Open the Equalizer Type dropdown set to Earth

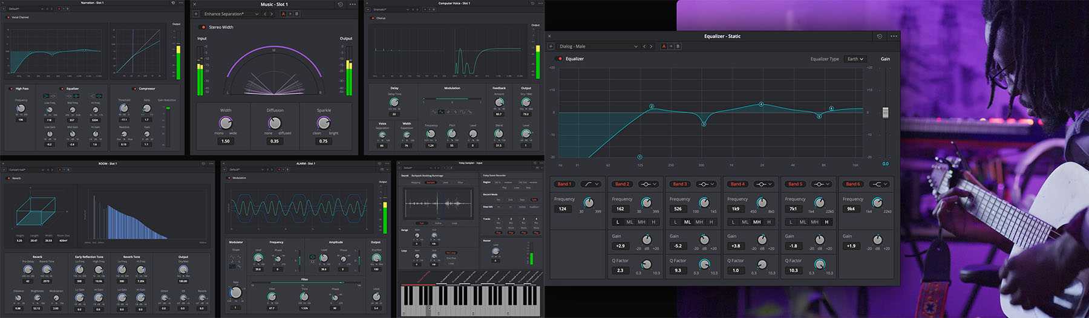click(x=855, y=59)
